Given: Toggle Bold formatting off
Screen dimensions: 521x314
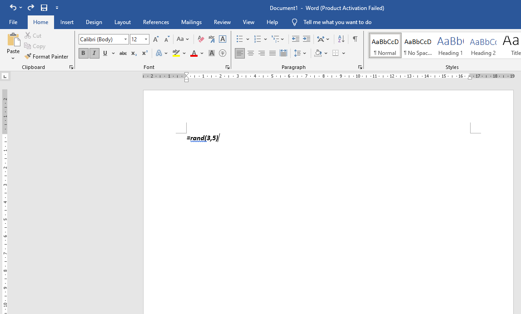Looking at the screenshot, I should [x=83, y=54].
